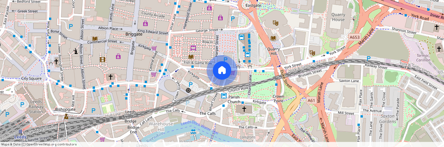Click the parking icon beside the green squares
Viewport: 444px width, 147px height.
pos(93,111)
